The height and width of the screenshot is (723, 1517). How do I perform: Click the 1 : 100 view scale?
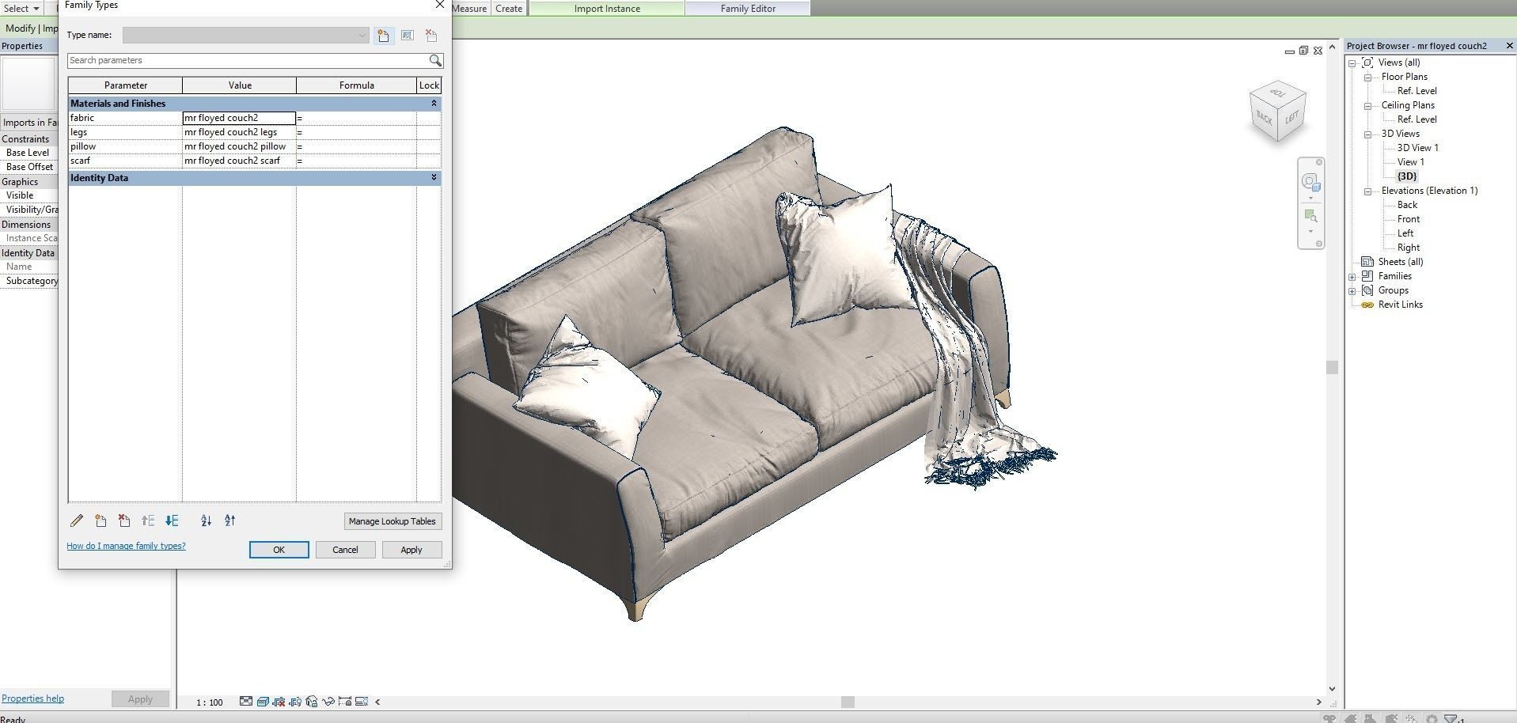tap(210, 702)
